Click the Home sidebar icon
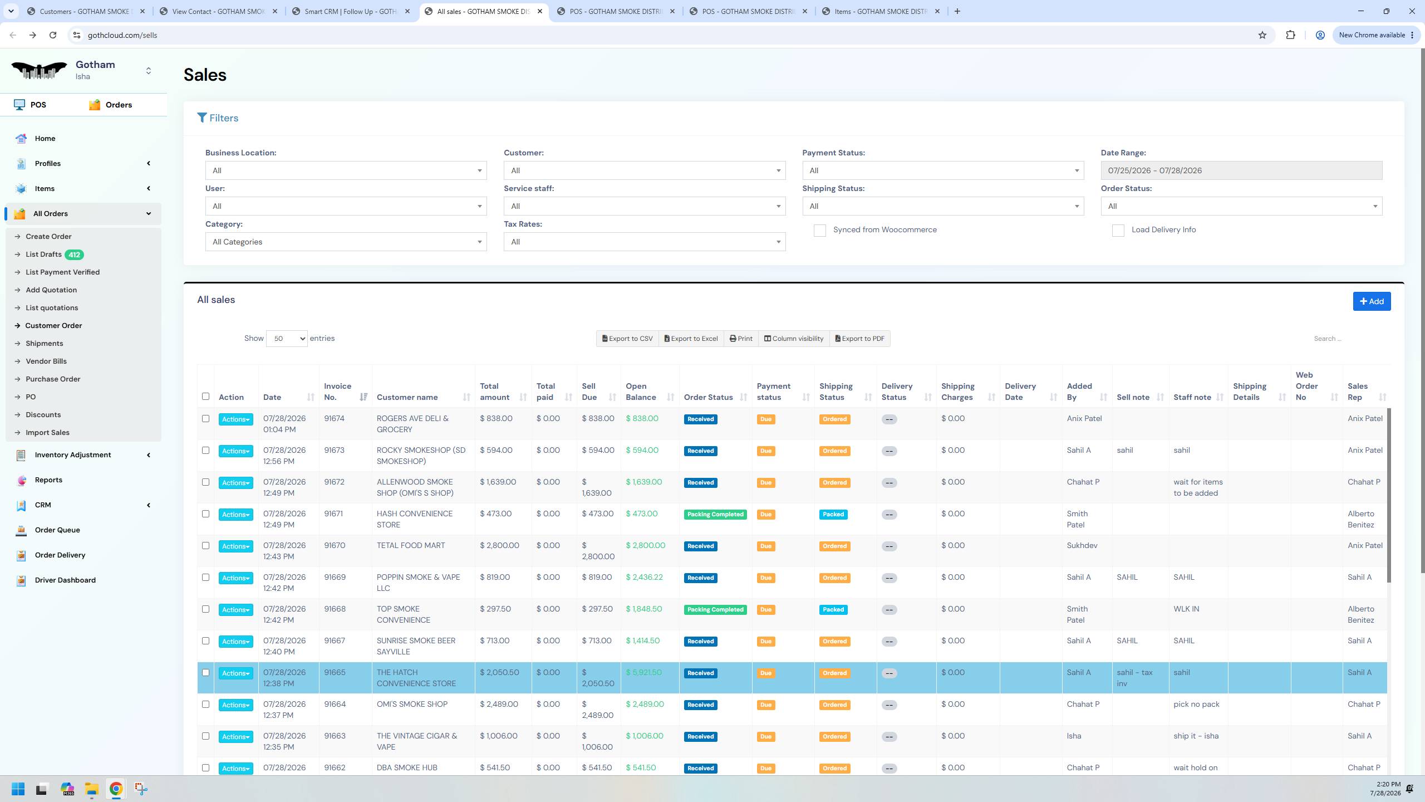Image resolution: width=1425 pixels, height=802 pixels. (x=21, y=139)
